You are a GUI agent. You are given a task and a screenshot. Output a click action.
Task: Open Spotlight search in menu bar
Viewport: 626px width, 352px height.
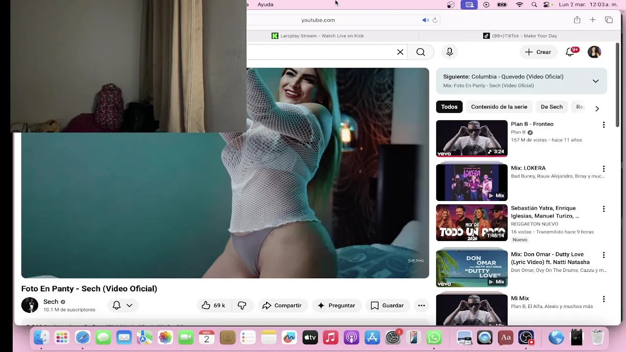point(534,4)
